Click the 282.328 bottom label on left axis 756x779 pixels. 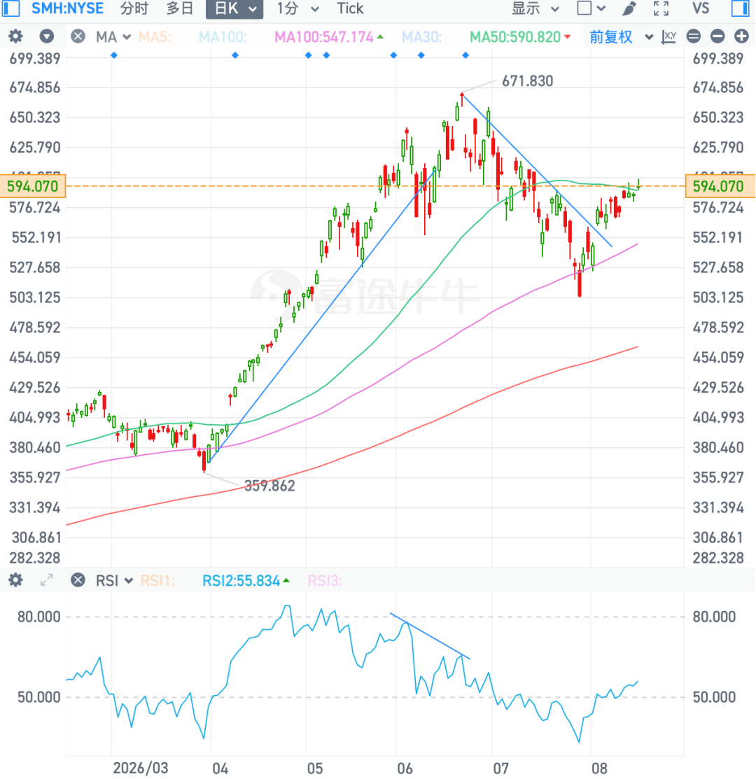(x=35, y=558)
